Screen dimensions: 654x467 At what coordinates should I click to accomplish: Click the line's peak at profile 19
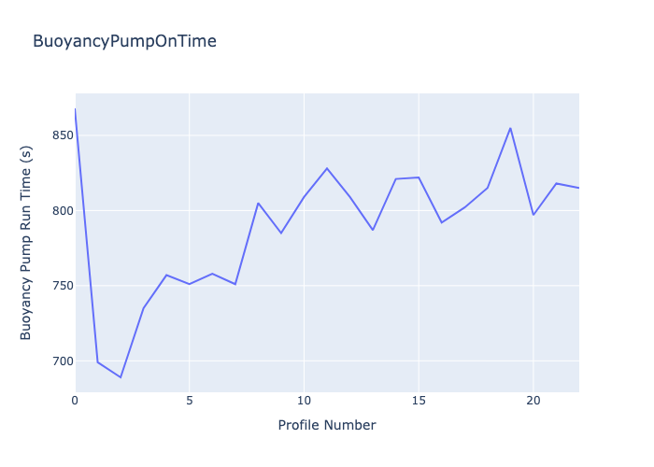(x=510, y=128)
